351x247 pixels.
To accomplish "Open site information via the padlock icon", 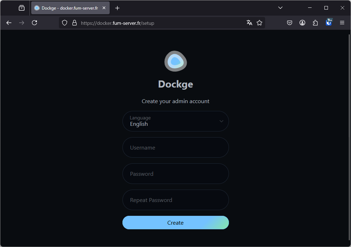I will (74, 22).
